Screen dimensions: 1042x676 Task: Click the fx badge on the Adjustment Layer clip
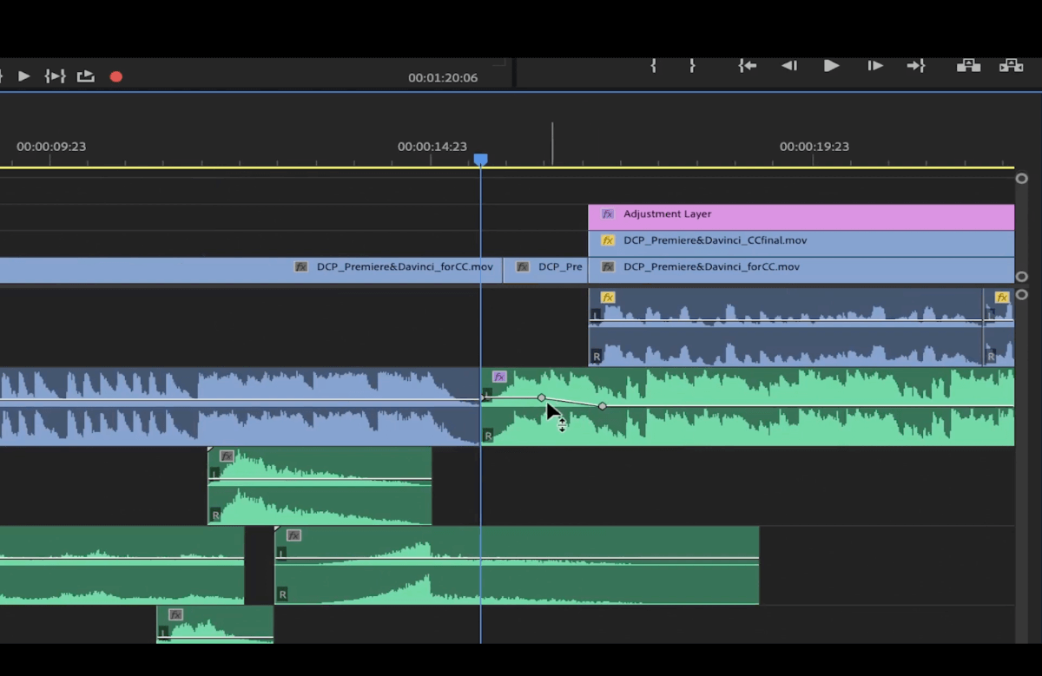click(608, 213)
